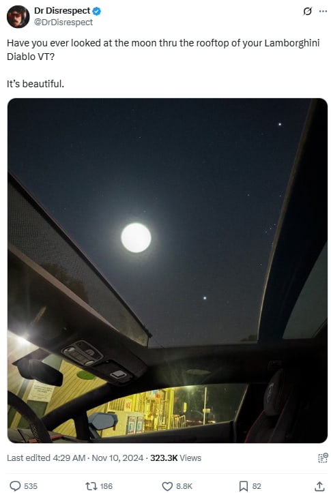
Task: Repost this tweet via the arrows icon
Action: pyautogui.click(x=91, y=485)
